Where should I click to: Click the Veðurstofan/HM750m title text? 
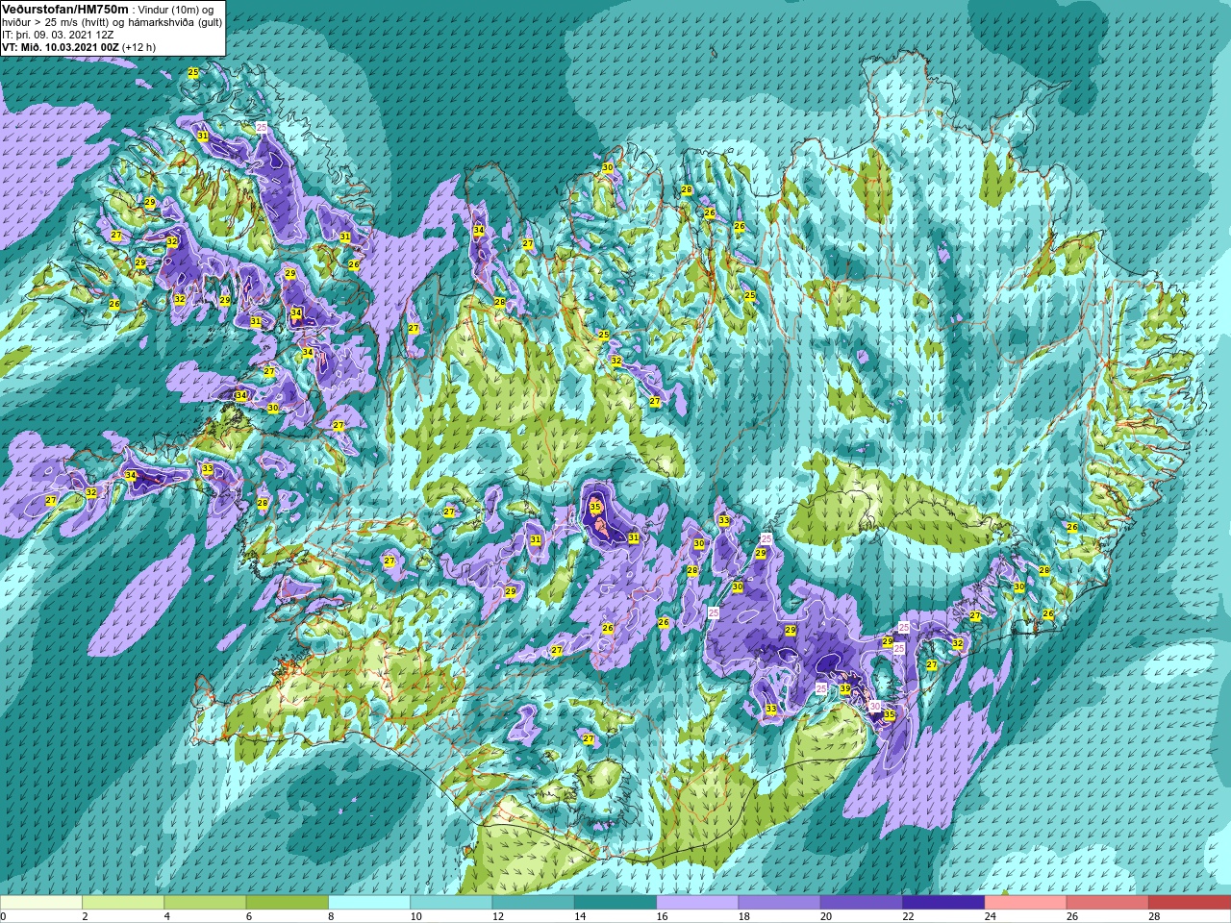click(x=64, y=9)
